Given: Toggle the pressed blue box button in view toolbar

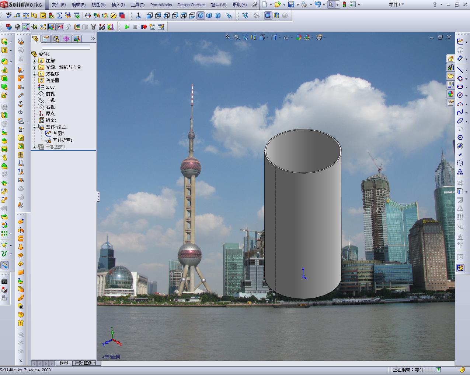Looking at the screenshot, I should 268,15.
